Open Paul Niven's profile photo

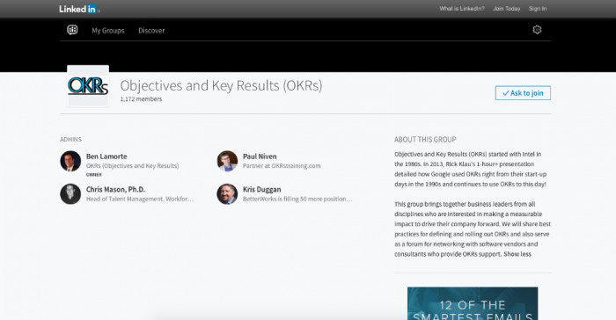click(x=227, y=161)
